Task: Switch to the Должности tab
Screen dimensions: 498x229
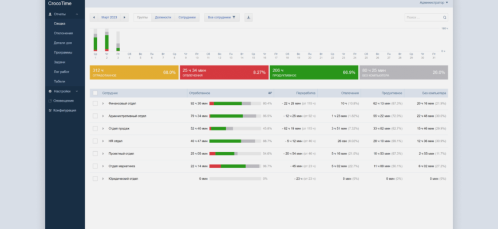Action: coord(163,18)
